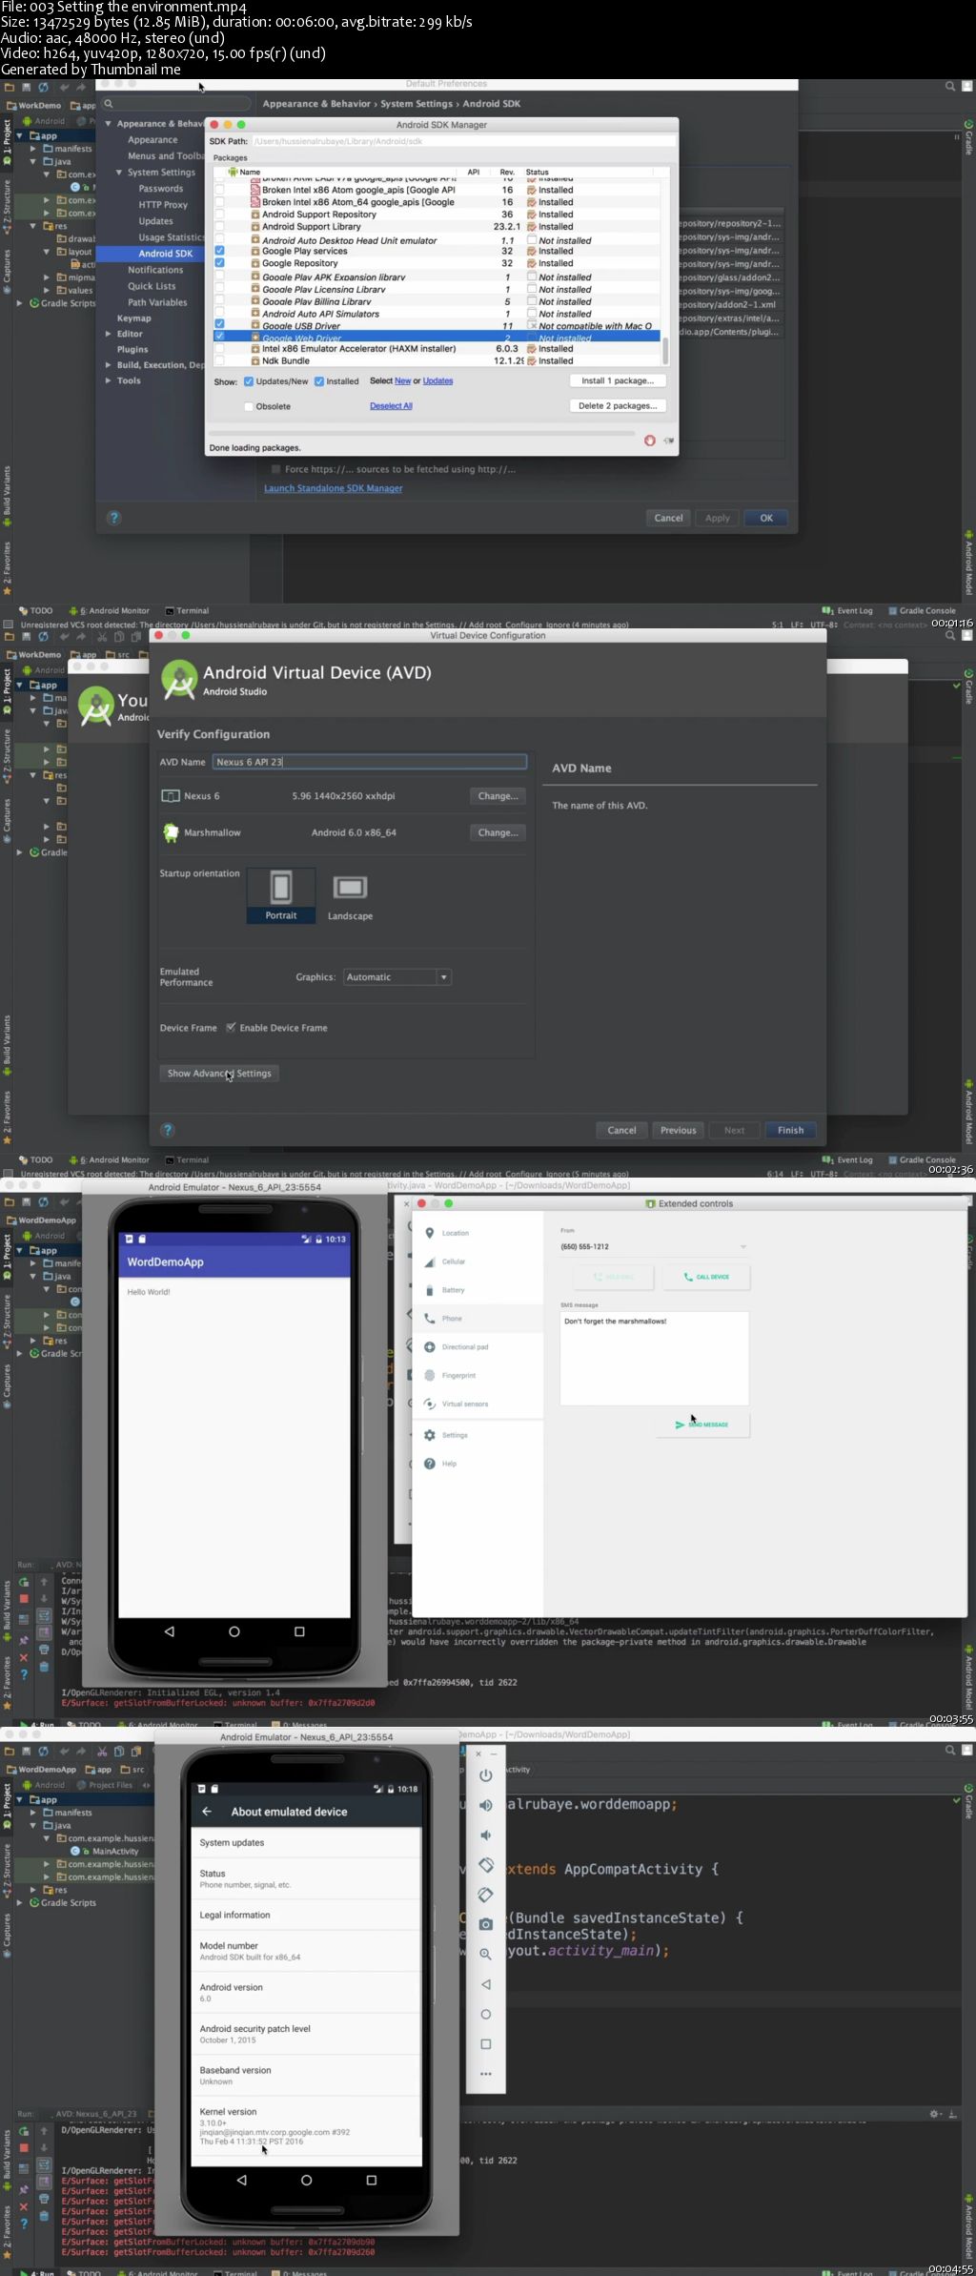Open the From phone number dropdown
Image resolution: width=976 pixels, height=2276 pixels.
click(x=654, y=1246)
